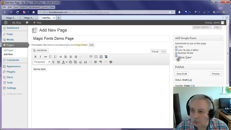Align text left

click(x=66, y=57)
